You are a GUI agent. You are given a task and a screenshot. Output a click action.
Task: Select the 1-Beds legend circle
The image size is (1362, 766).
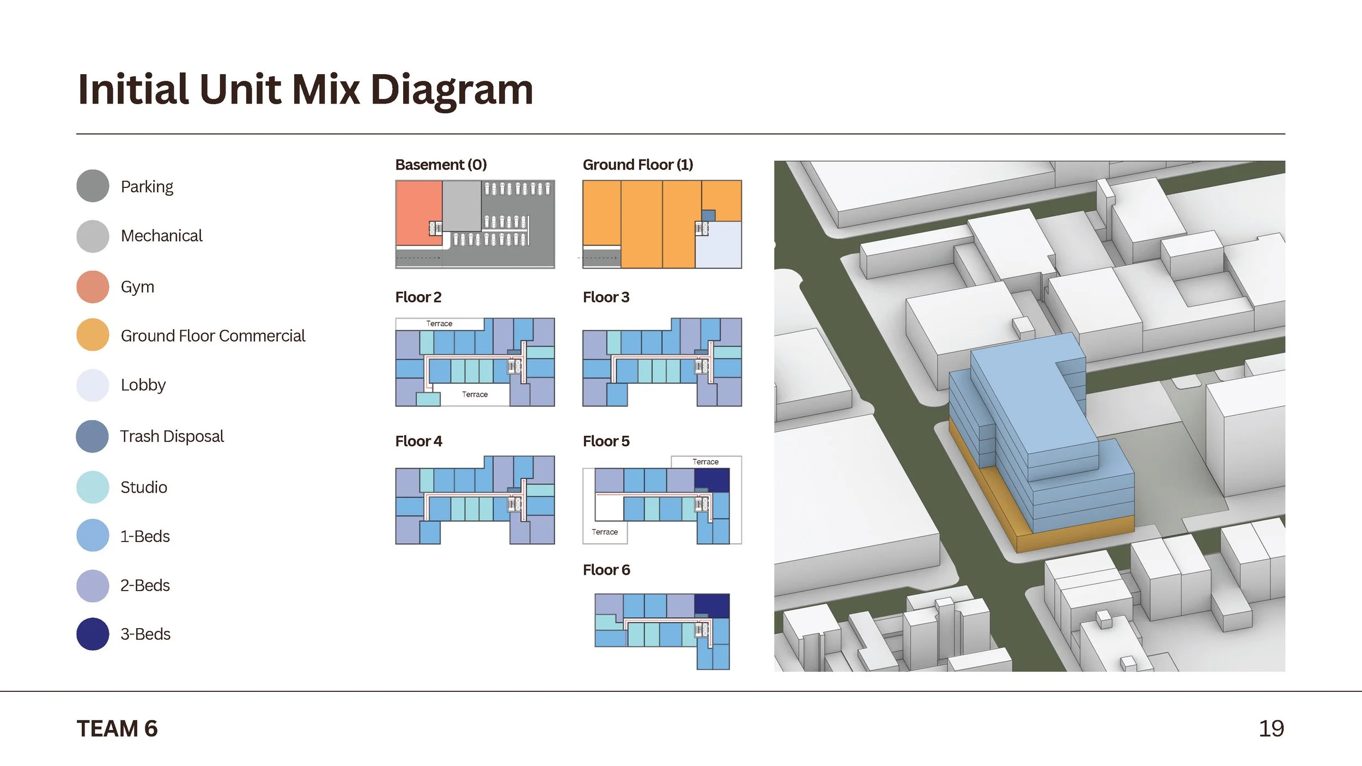click(93, 536)
